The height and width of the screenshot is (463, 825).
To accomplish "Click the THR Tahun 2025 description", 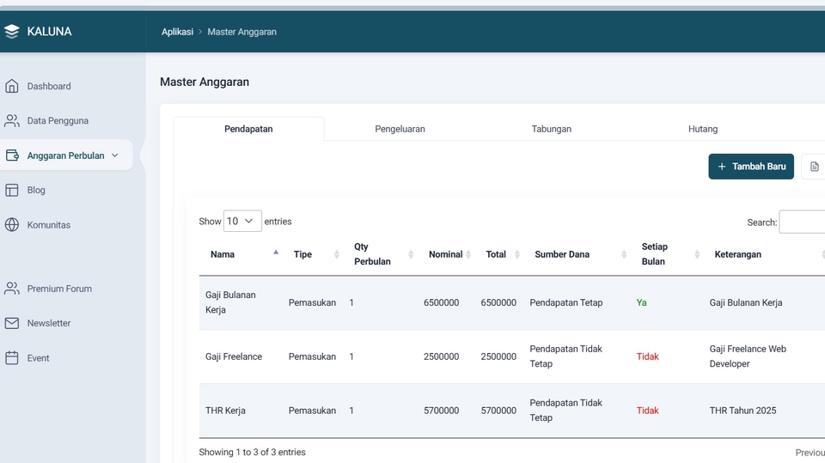I will pos(742,411).
